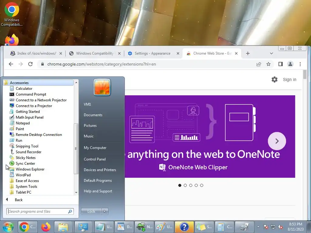Viewport: 311px width, 233px height.
Task: Focus the Search programs and files box
Action: click(x=40, y=211)
